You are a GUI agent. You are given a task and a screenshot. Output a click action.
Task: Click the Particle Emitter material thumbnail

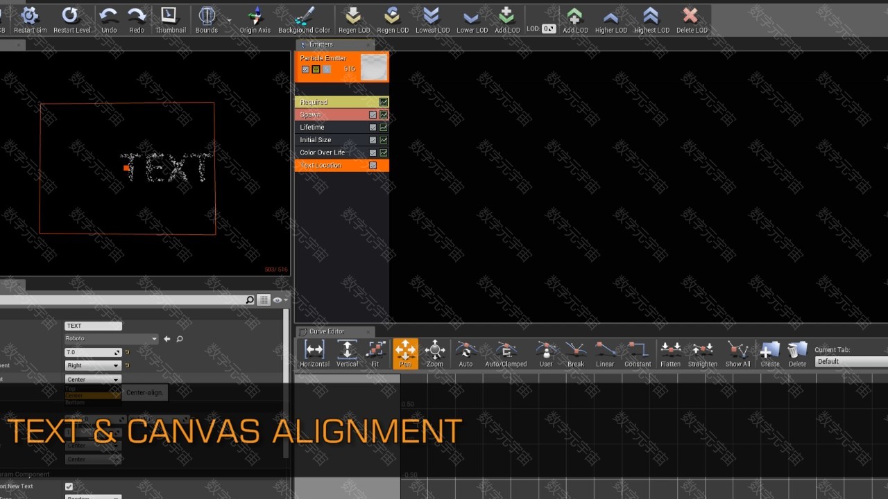pyautogui.click(x=374, y=67)
